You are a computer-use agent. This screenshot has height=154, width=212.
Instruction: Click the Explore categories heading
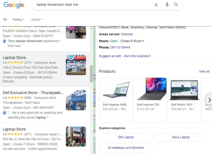pyautogui.click(x=112, y=128)
